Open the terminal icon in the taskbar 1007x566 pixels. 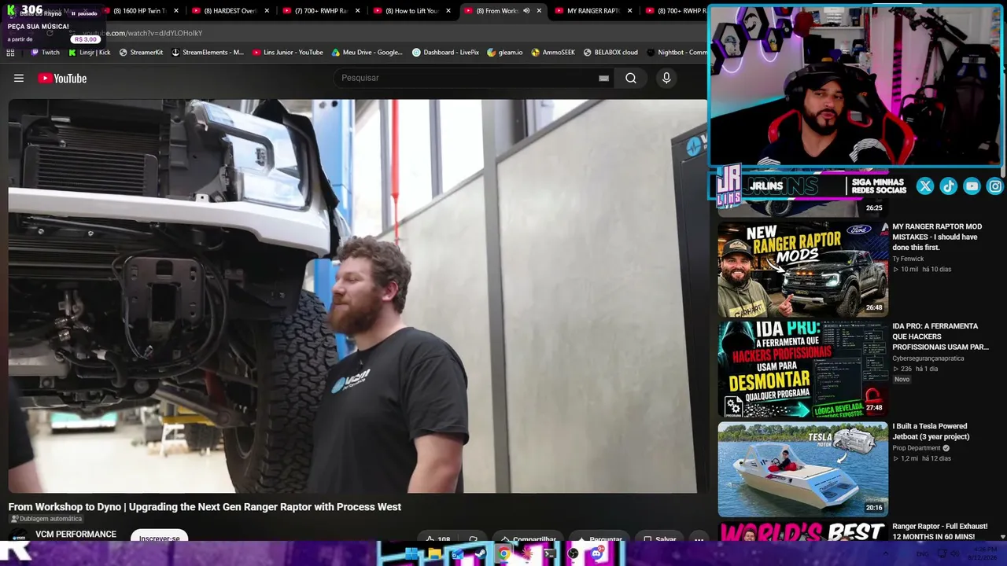550,554
